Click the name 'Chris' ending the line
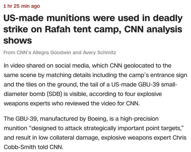The image size is (191, 152). coord(179,138)
